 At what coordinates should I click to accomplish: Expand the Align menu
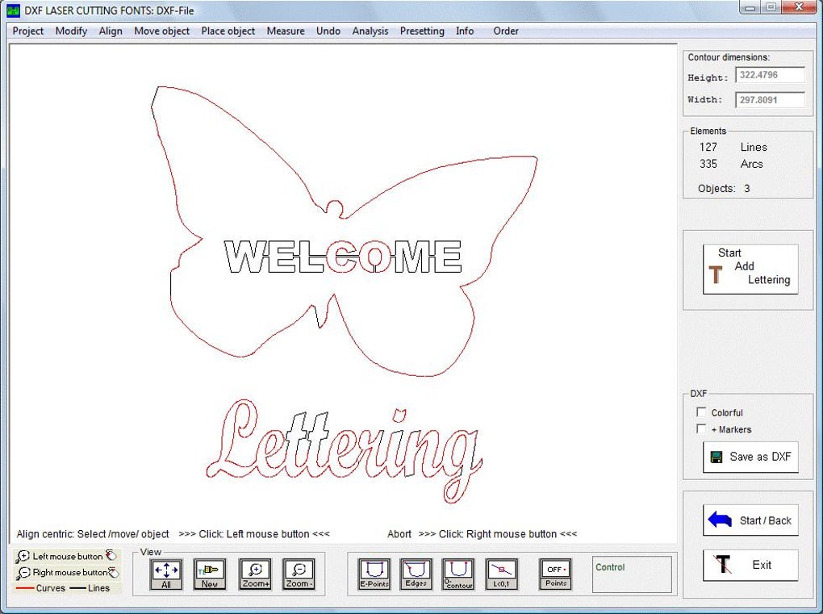click(111, 31)
